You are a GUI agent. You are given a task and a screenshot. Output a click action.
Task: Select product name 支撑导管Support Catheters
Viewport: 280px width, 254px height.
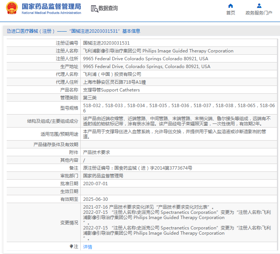click(x=111, y=90)
